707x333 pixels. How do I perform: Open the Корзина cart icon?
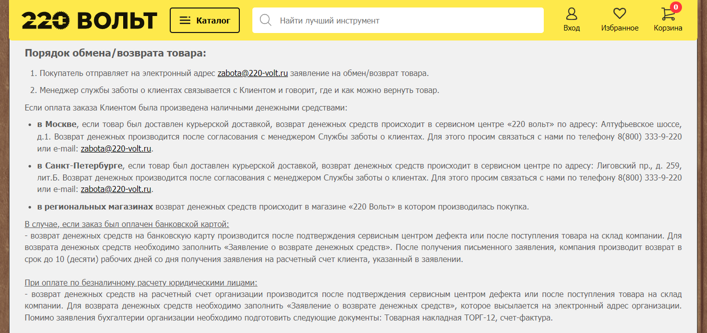click(x=667, y=13)
